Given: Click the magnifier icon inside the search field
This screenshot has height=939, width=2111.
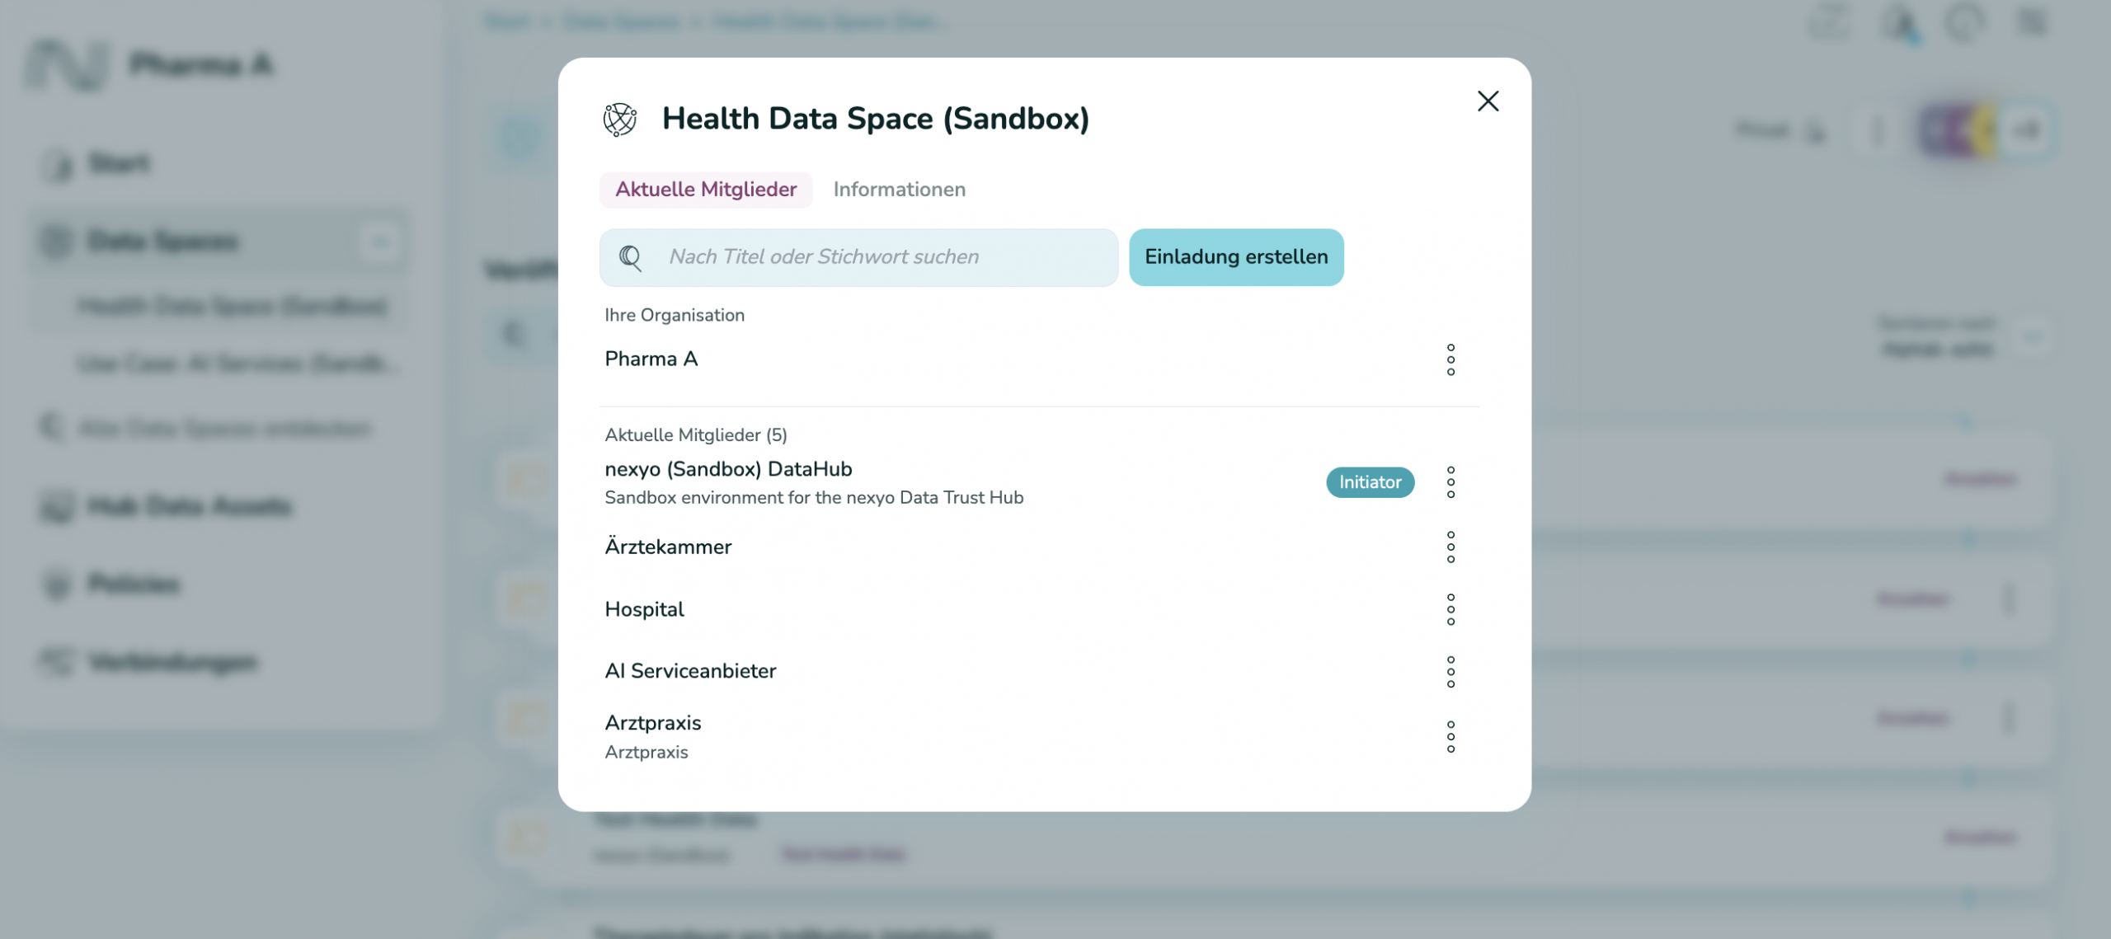Looking at the screenshot, I should point(632,256).
